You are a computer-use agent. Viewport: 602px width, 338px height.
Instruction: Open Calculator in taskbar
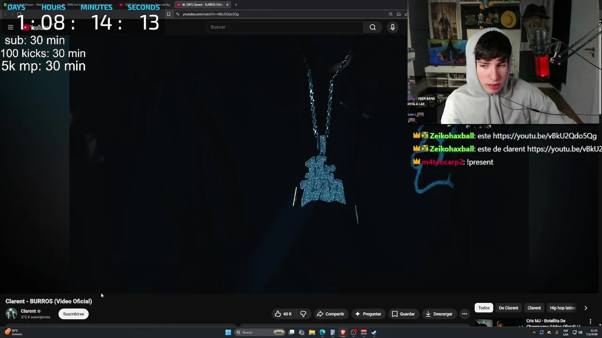pyautogui.click(x=333, y=332)
